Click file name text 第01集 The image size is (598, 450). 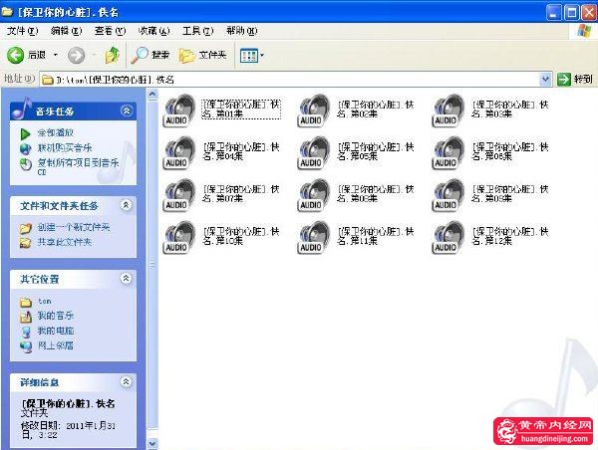click(242, 109)
